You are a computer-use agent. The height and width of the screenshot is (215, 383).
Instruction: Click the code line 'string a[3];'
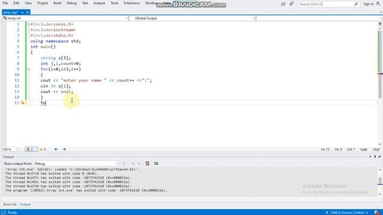(x=56, y=58)
